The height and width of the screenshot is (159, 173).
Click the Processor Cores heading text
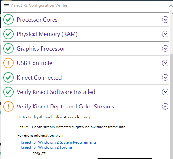[37, 20]
